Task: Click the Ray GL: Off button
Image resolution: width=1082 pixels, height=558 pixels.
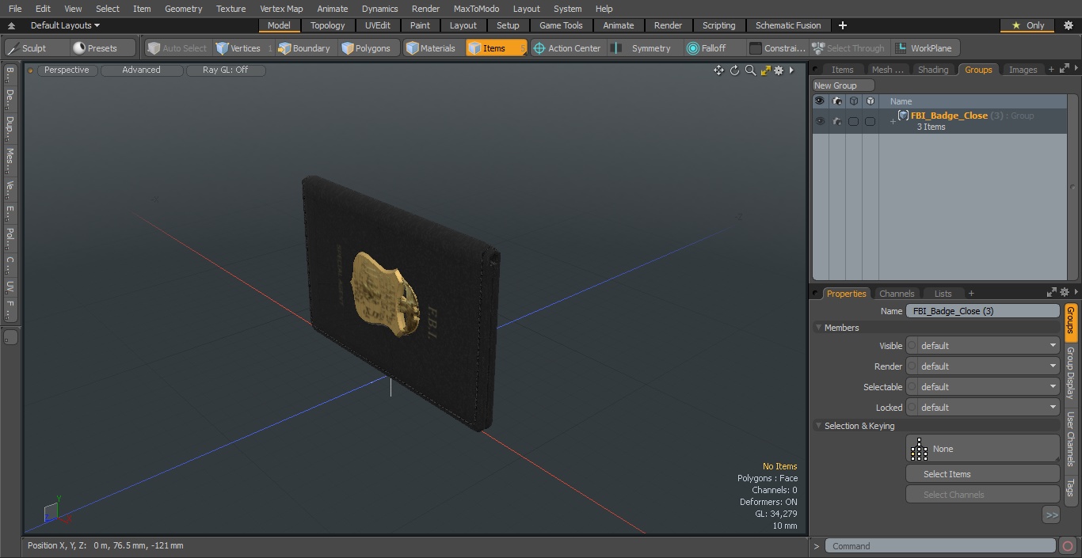Action: click(x=225, y=70)
